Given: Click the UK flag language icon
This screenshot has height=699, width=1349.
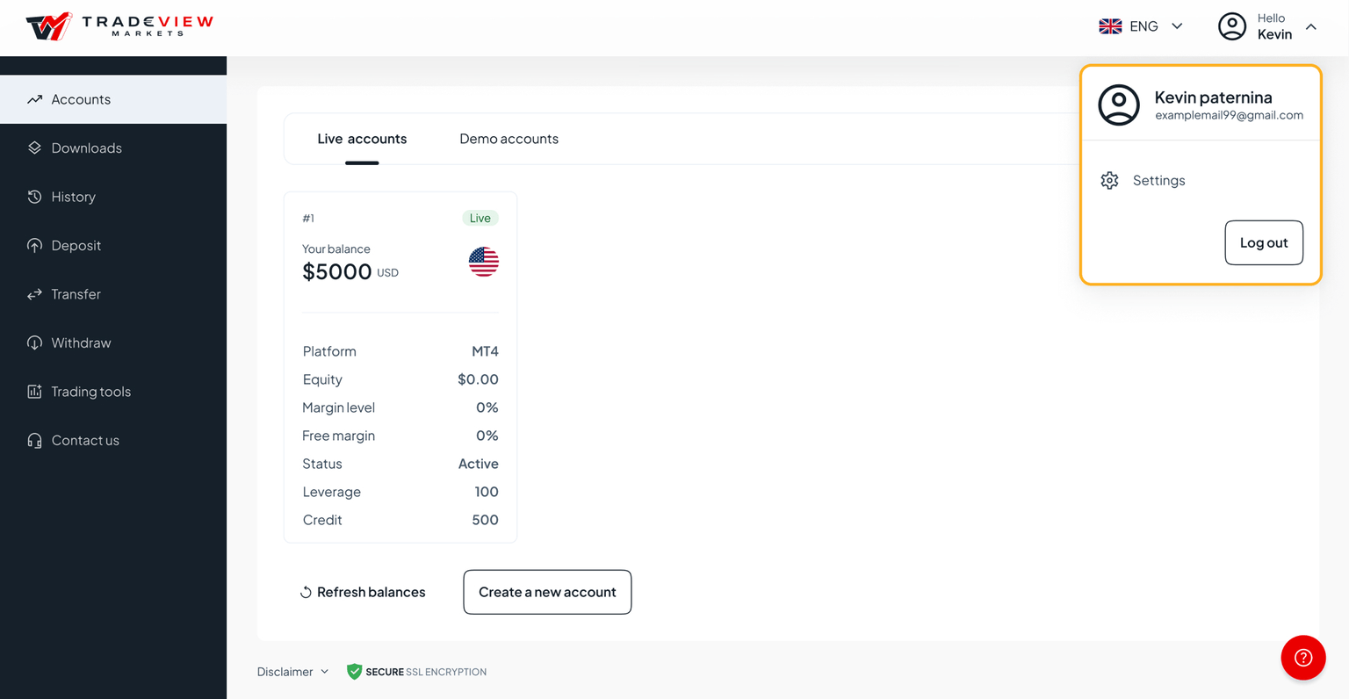Looking at the screenshot, I should pyautogui.click(x=1110, y=26).
